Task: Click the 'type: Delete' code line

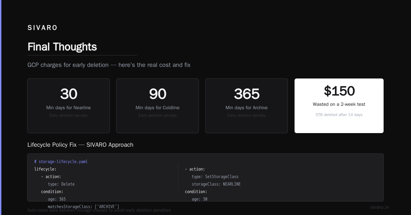Action: pyautogui.click(x=61, y=184)
